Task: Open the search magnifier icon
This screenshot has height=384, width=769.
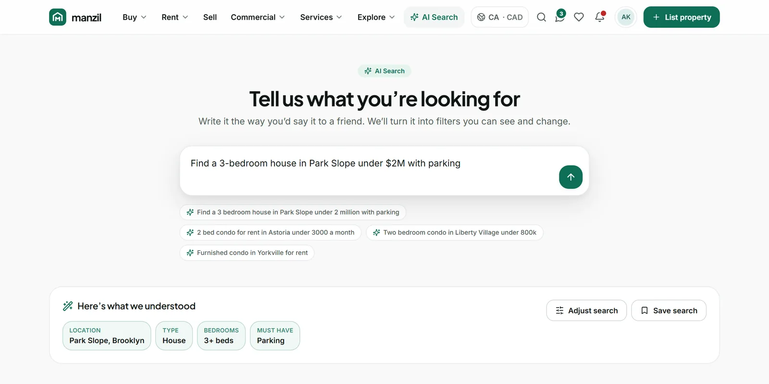Action: 541,17
